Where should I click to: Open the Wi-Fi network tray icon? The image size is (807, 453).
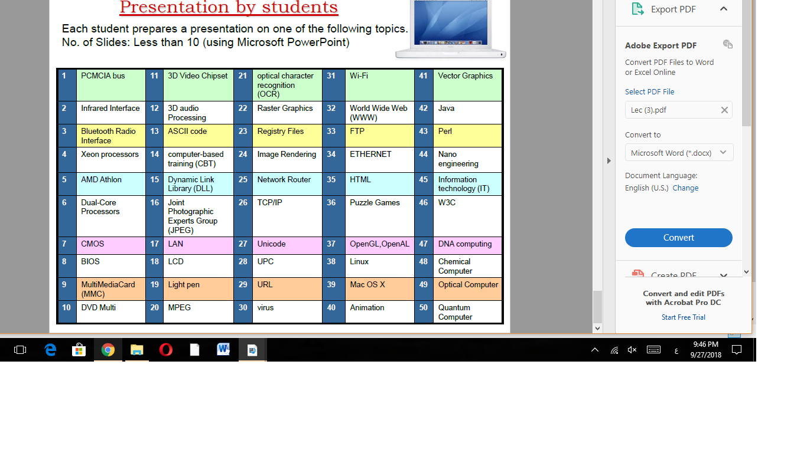pos(614,350)
